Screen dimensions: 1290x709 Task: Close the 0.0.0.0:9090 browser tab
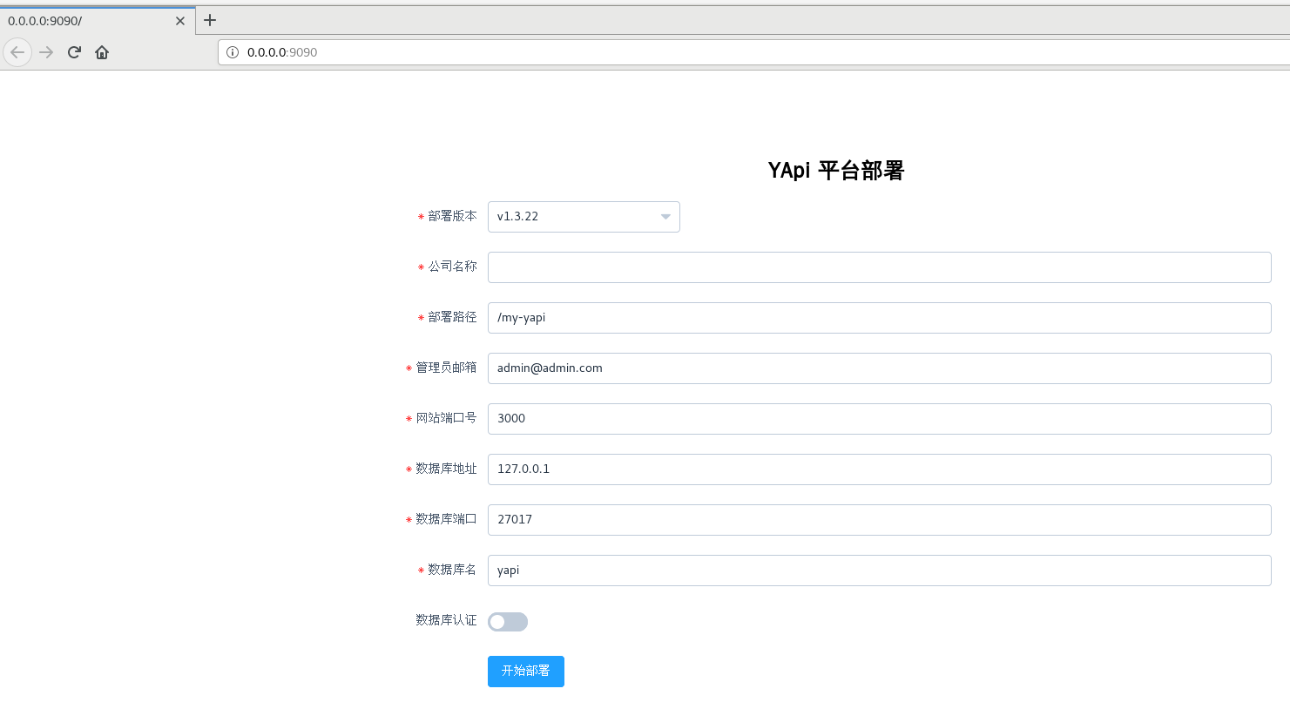pyautogui.click(x=180, y=20)
